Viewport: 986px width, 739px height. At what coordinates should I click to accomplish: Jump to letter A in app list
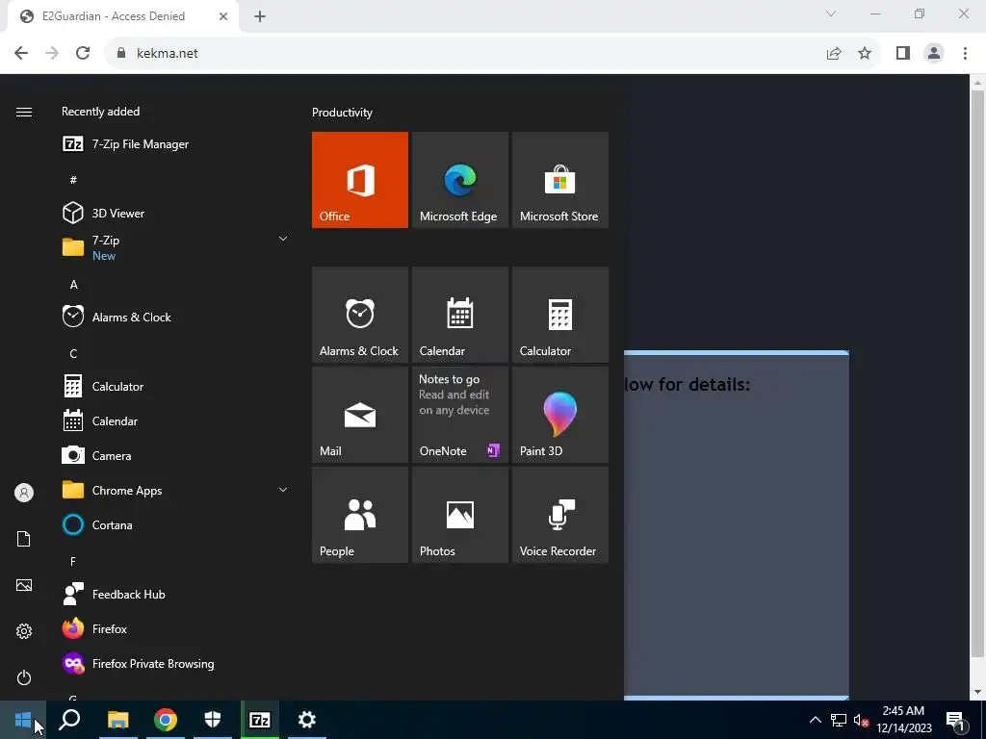(73, 285)
